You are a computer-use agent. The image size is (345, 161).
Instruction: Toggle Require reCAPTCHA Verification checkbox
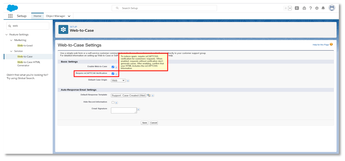(113, 74)
